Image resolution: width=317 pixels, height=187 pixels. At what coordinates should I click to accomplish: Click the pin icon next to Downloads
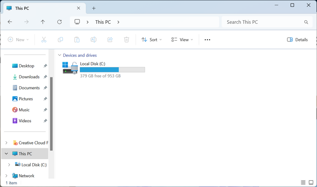pos(45,77)
